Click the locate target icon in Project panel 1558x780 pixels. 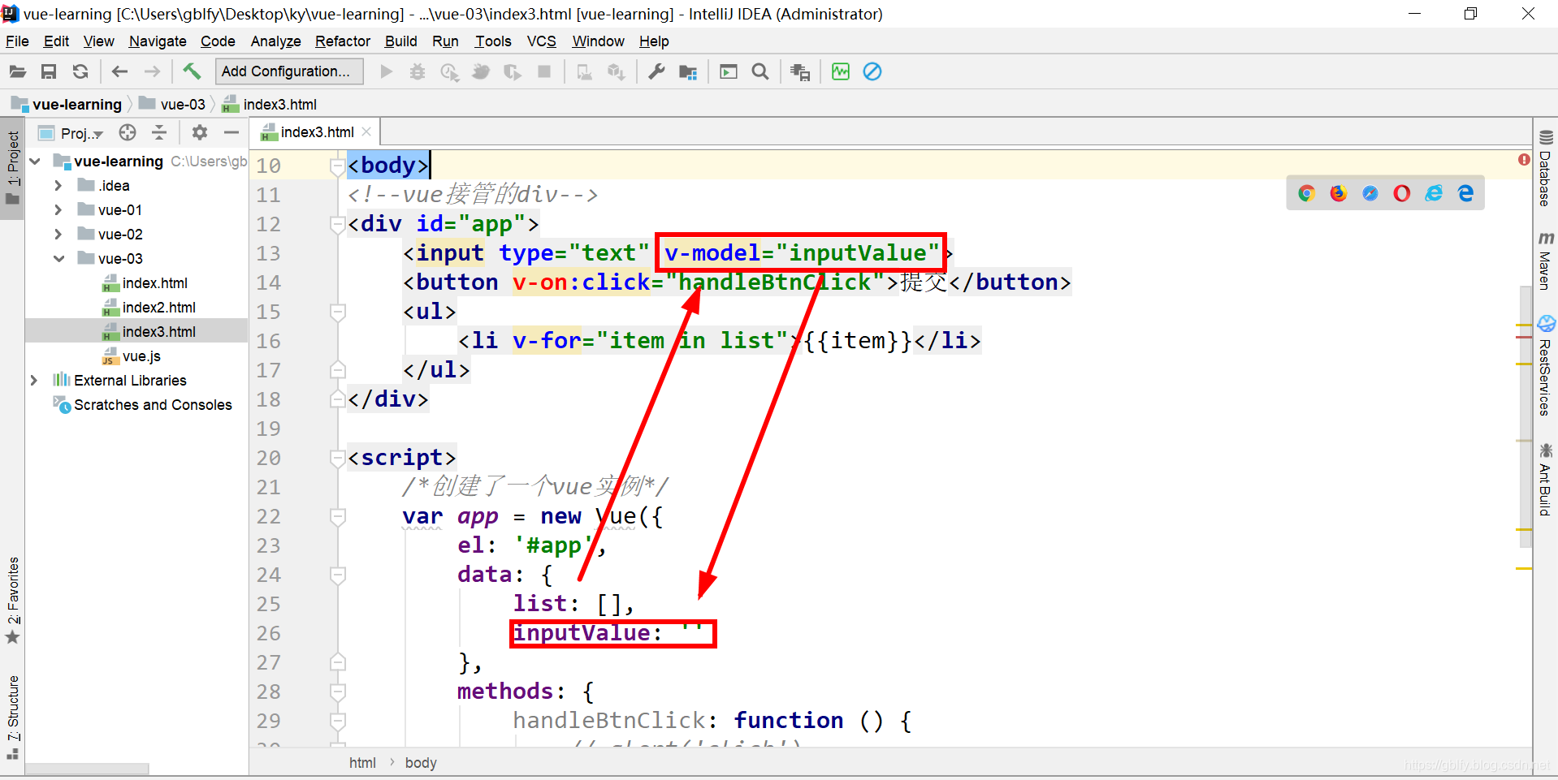pos(128,132)
